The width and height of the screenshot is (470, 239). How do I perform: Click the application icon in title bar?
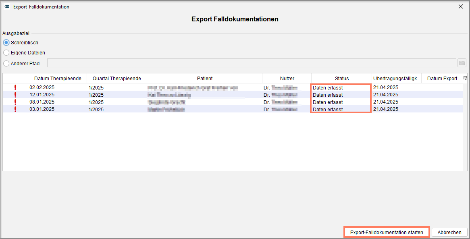click(7, 6)
